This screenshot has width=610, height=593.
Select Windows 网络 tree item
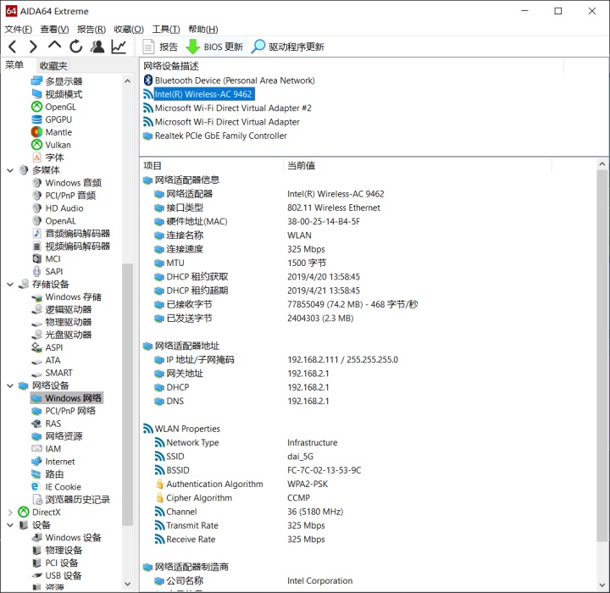67,398
